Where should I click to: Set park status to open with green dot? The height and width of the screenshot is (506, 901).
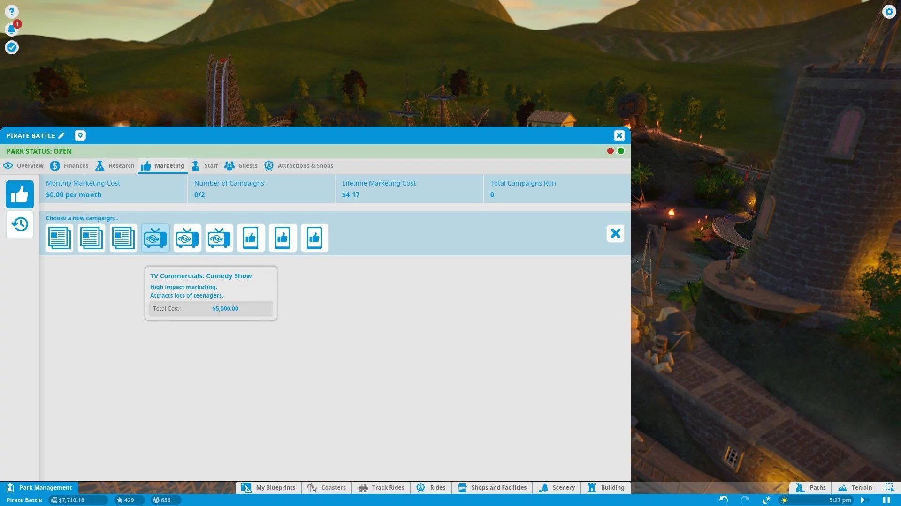[x=621, y=151]
